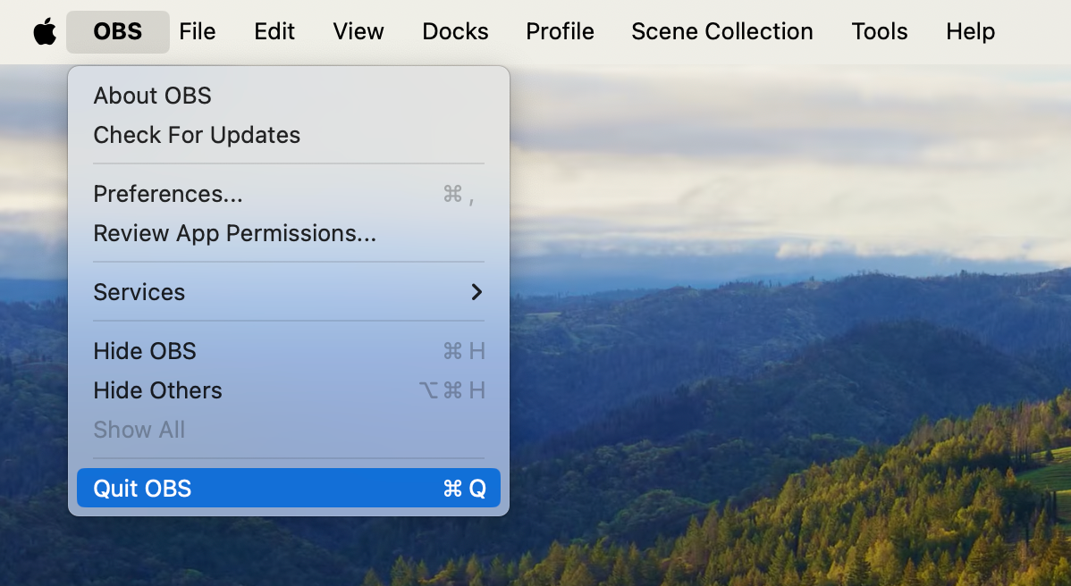The width and height of the screenshot is (1071, 586).
Task: Close the open OBS application menu
Action: tap(117, 31)
